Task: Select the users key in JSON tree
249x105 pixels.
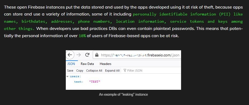Action: 75,76
